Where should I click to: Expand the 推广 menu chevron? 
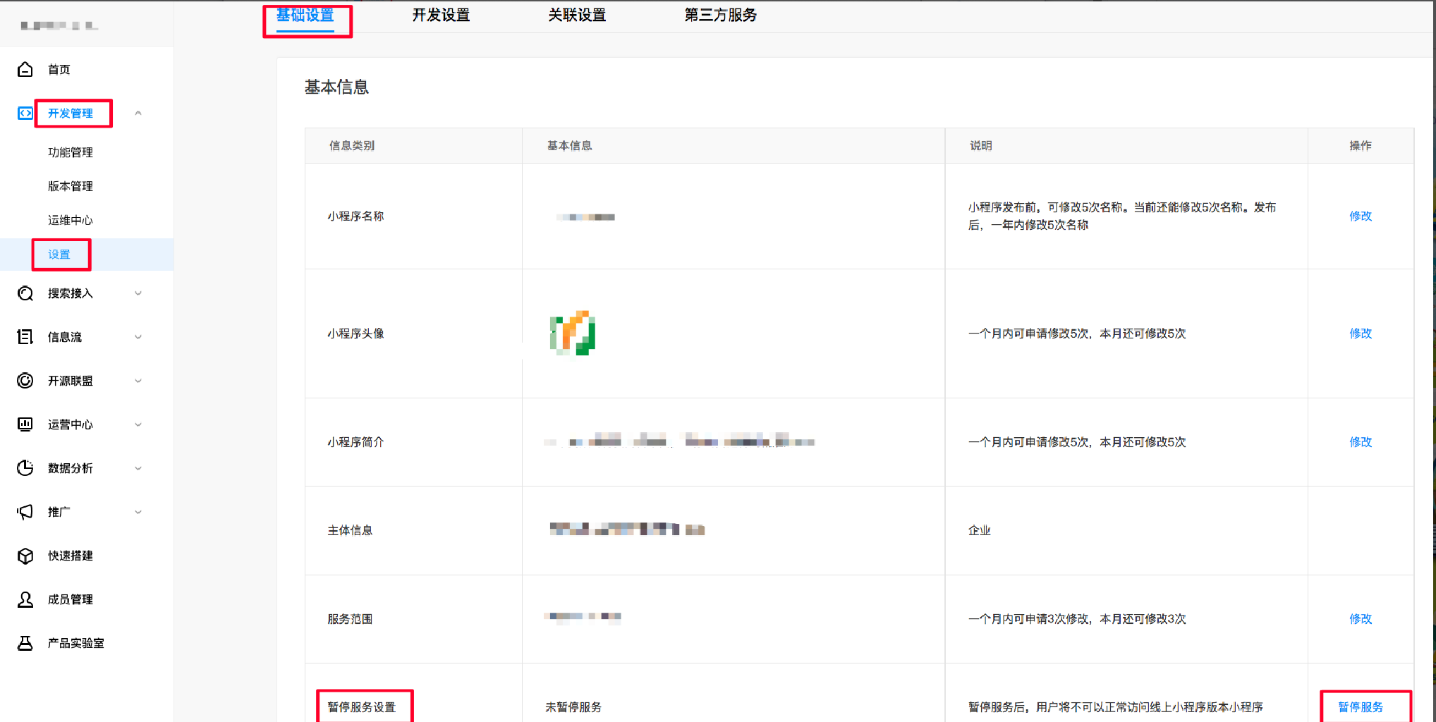click(x=138, y=512)
